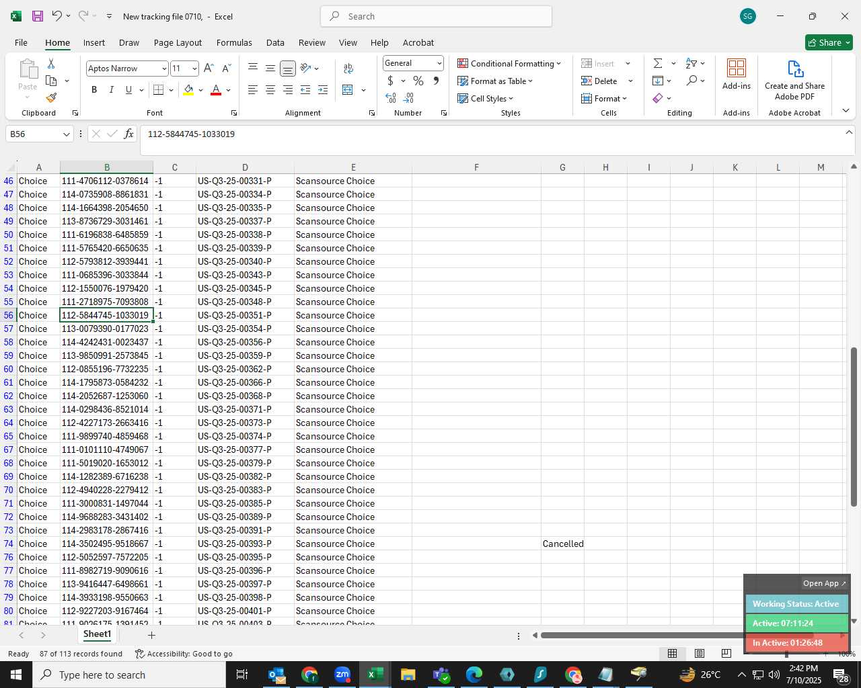Click the AutoSum sigma icon
Image resolution: width=861 pixels, height=688 pixels.
[658, 64]
